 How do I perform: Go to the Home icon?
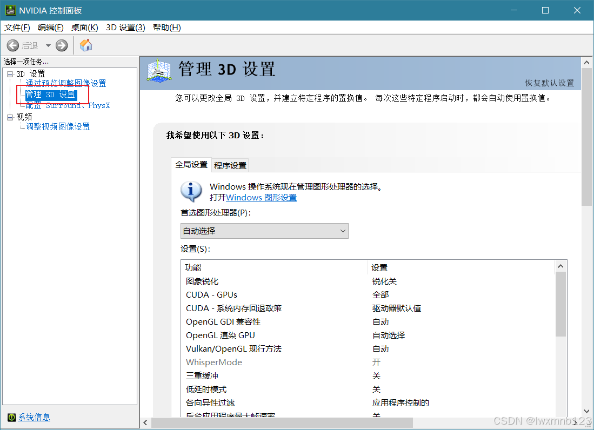86,45
